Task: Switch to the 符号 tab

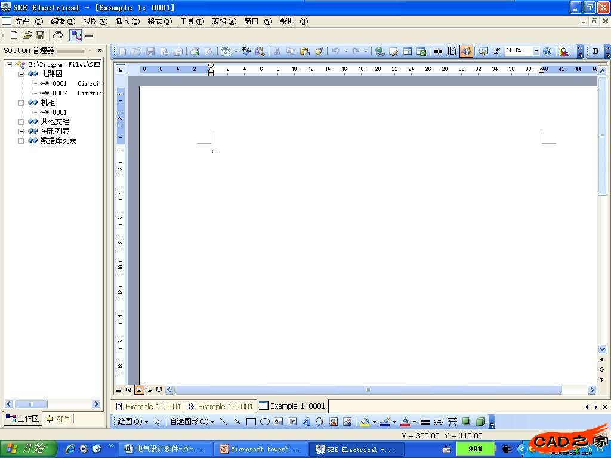Action: click(x=58, y=419)
